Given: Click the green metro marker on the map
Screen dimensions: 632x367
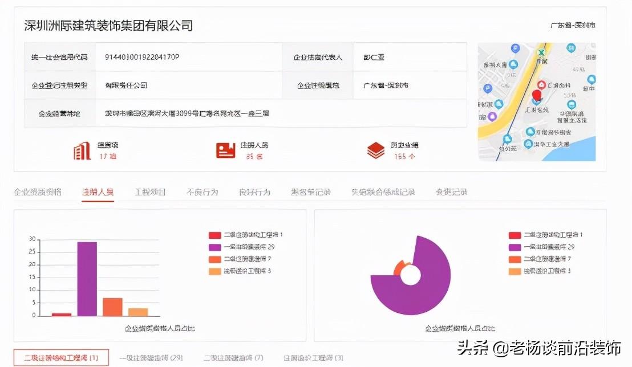Looking at the screenshot, I should (541, 52).
